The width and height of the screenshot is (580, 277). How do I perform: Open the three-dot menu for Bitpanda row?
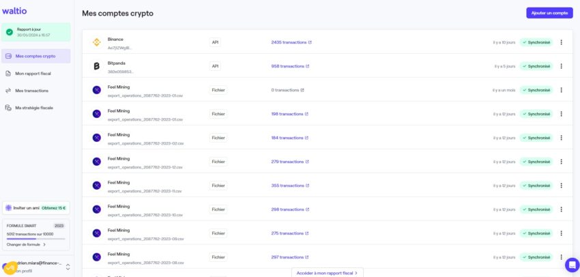(x=561, y=66)
